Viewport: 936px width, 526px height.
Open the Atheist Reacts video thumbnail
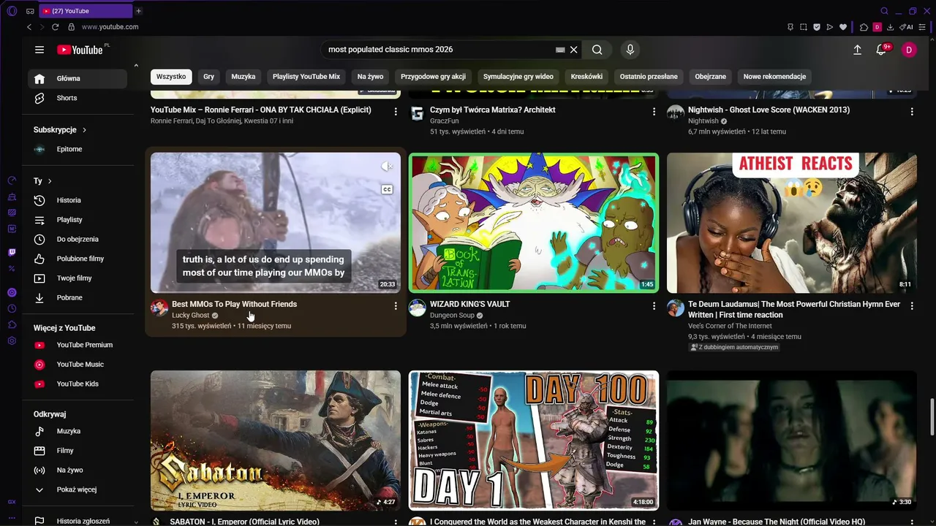pyautogui.click(x=792, y=223)
